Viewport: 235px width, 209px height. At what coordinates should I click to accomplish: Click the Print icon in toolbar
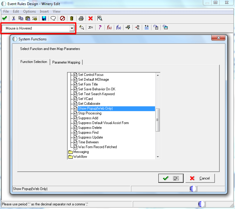[81, 18]
